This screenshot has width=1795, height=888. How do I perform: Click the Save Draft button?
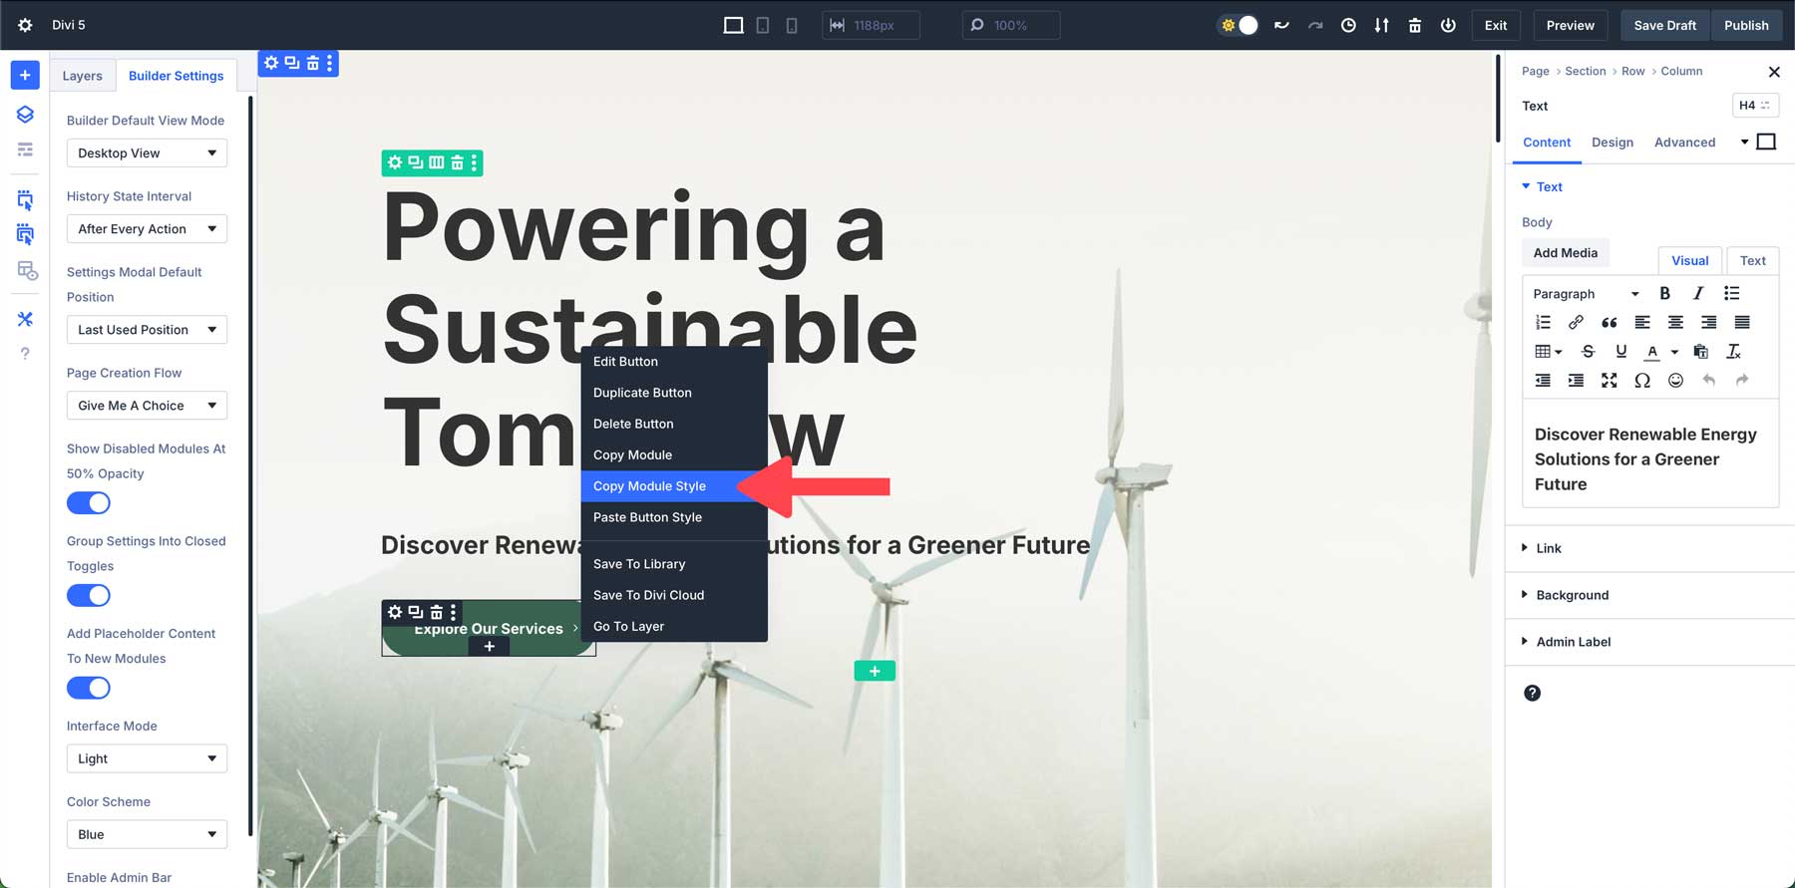point(1665,25)
